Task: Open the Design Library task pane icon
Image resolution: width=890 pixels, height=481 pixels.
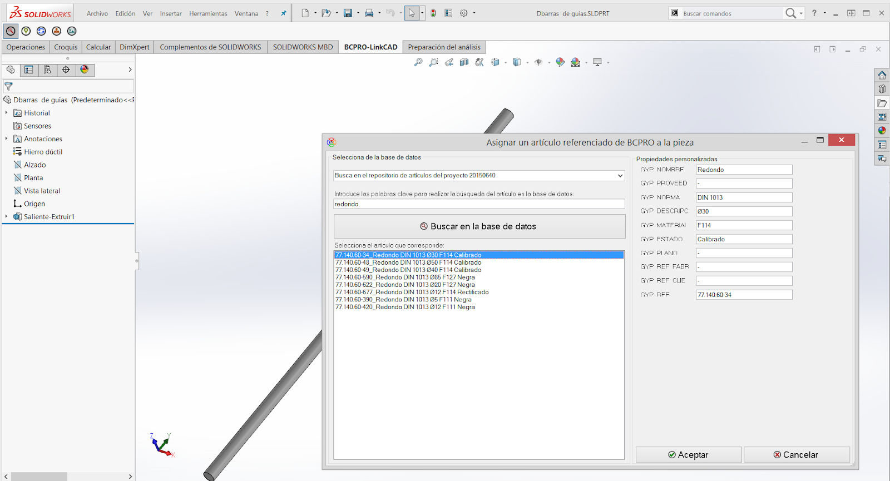Action: click(x=882, y=89)
